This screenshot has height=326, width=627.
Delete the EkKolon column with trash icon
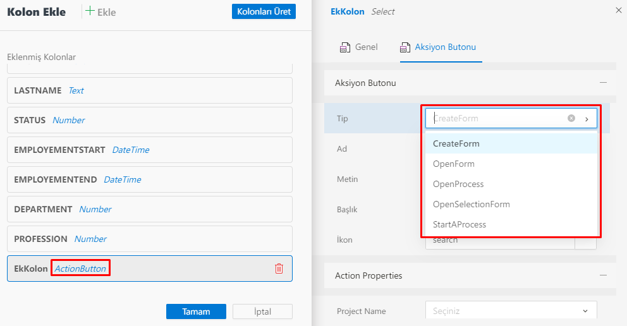279,269
